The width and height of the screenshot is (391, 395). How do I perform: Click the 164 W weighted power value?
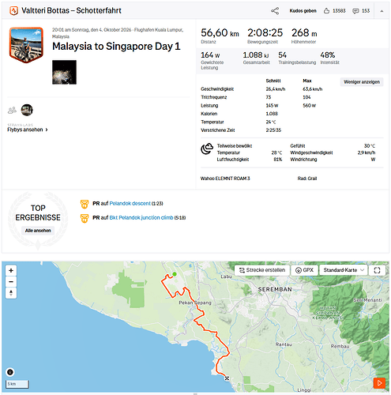pyautogui.click(x=210, y=55)
